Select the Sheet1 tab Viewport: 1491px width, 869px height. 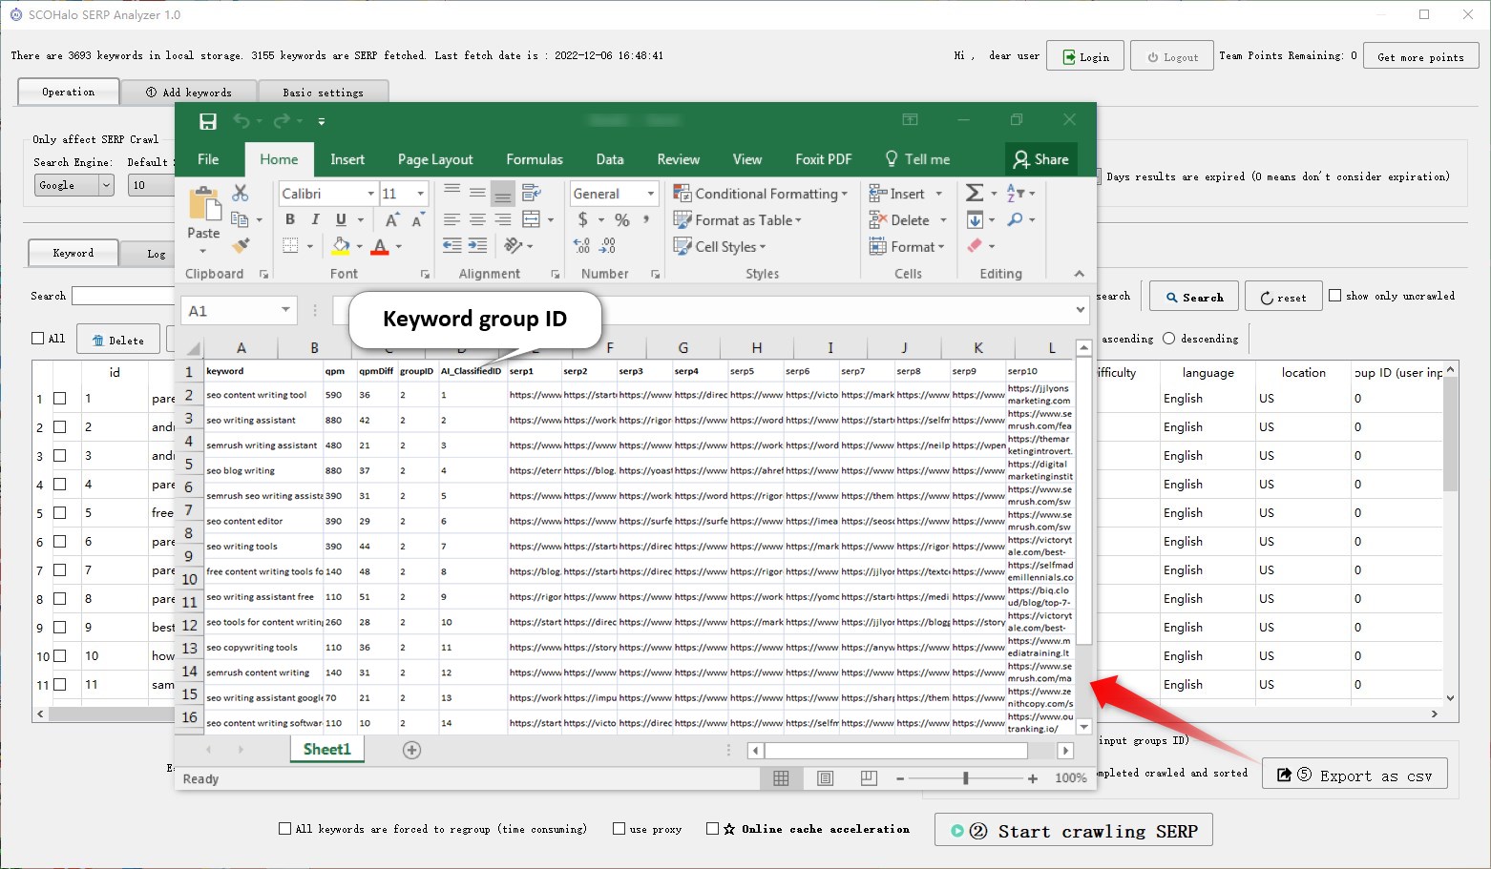[326, 750]
